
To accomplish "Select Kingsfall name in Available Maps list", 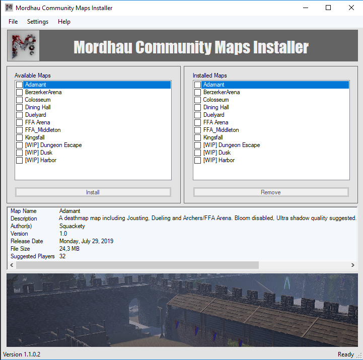I will [x=35, y=137].
